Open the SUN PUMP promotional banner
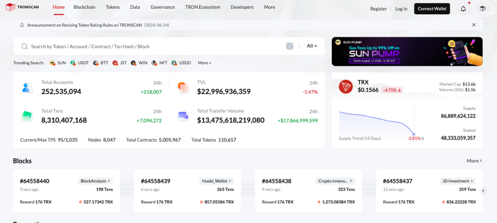This screenshot has height=223, width=497. coord(407,52)
